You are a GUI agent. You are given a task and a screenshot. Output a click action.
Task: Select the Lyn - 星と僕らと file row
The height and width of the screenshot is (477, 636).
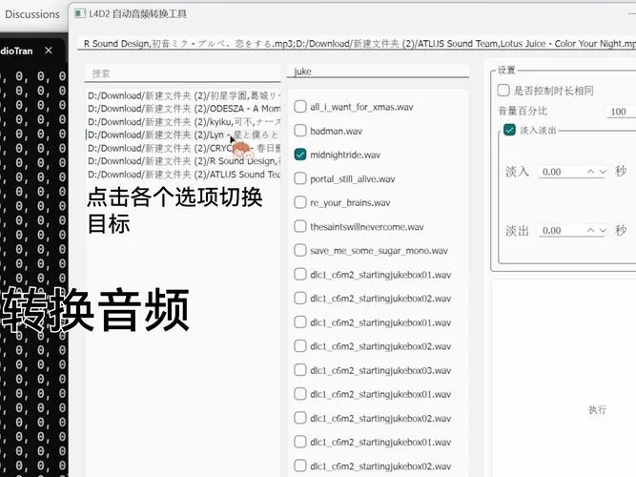(x=183, y=135)
